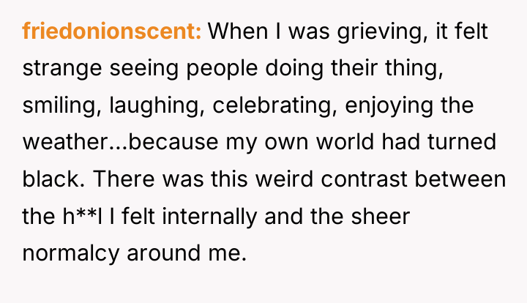Click the word "laughing," in the comment
This screenshot has width=527, height=303.
tap(157, 106)
